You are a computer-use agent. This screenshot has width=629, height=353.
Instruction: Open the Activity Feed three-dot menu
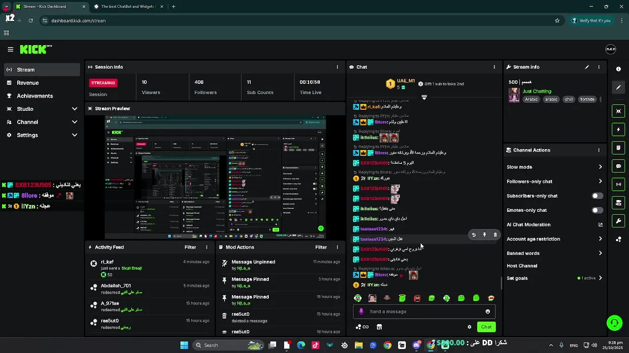click(206, 248)
